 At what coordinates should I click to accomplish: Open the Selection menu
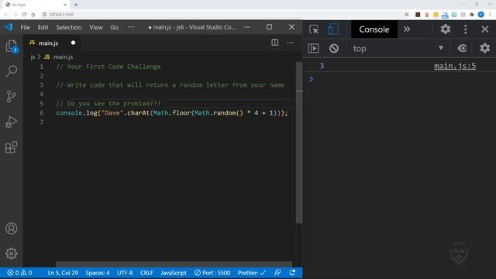[x=69, y=27]
